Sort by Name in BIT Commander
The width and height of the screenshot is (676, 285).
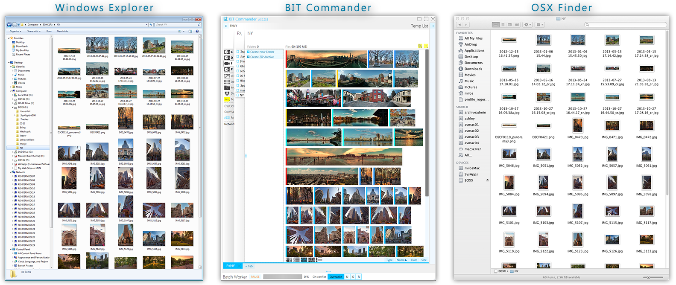(x=402, y=260)
